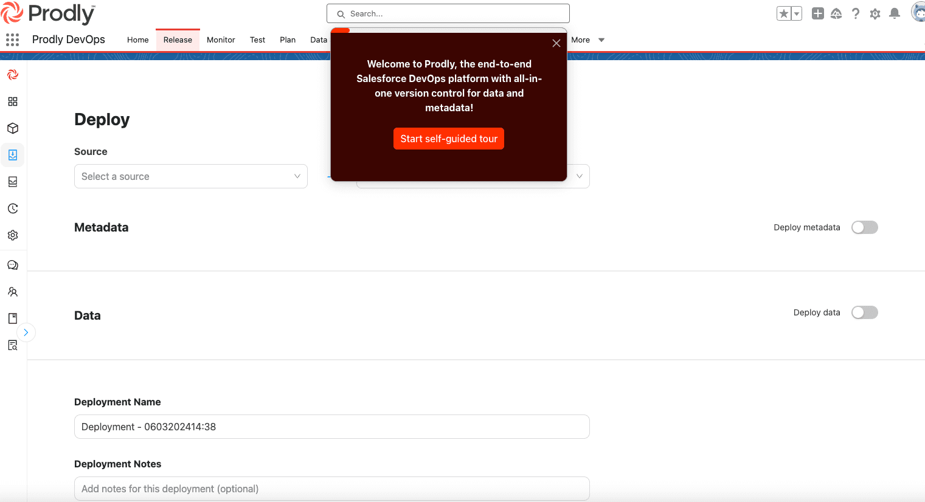This screenshot has width=925, height=502.
Task: Open the favorites list dropdown arrow
Action: pyautogui.click(x=797, y=13)
